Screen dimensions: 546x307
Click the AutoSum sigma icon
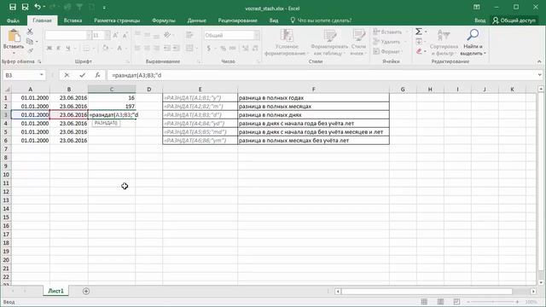coord(419,32)
